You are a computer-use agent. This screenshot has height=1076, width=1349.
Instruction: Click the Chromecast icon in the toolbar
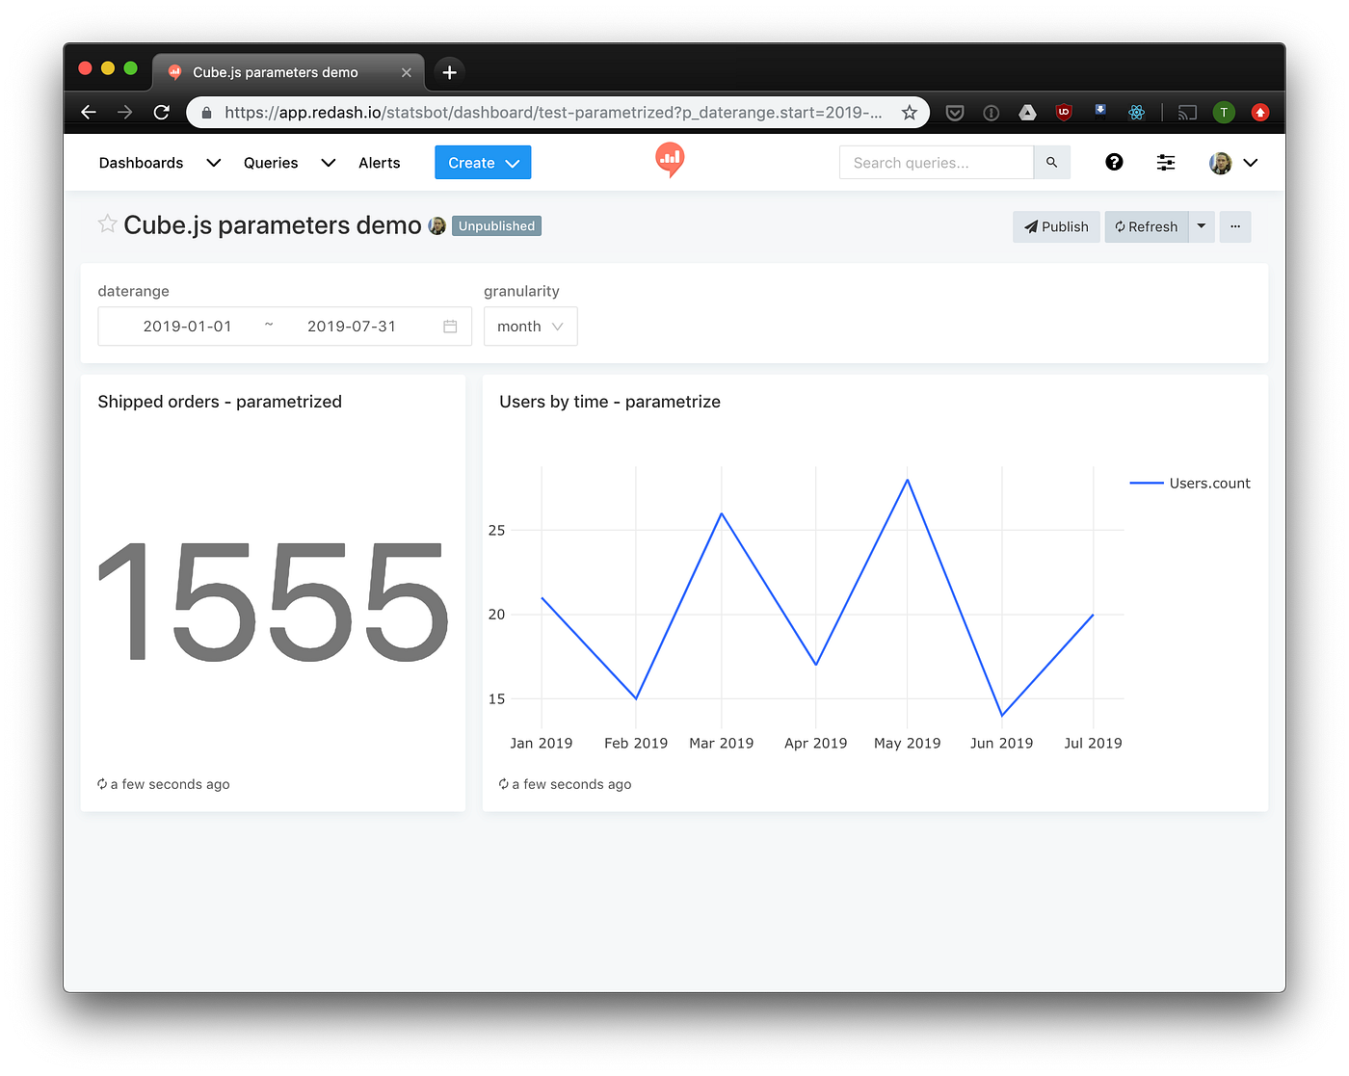click(1186, 112)
